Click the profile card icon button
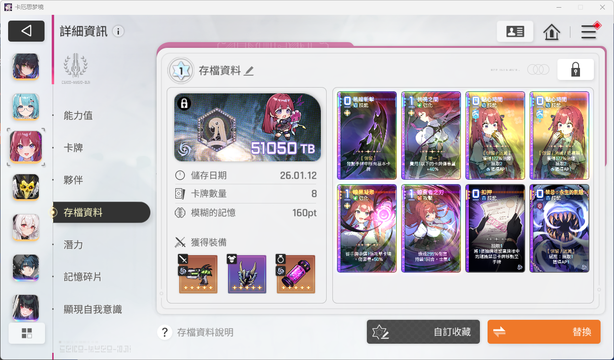The width and height of the screenshot is (614, 360). click(x=515, y=32)
